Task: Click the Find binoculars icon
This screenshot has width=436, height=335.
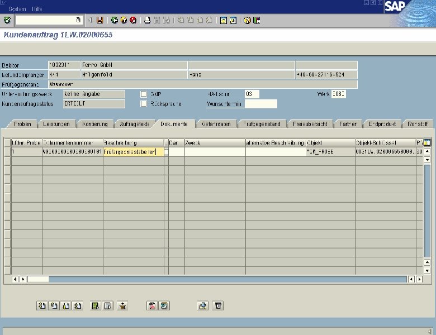Action: click(x=157, y=20)
